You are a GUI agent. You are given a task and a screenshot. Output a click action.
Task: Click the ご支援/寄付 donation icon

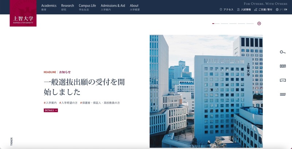coord(255,10)
